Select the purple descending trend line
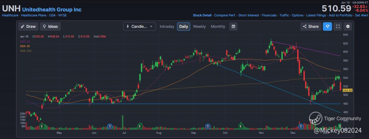Screen dimensions: 369x139 click(305, 49)
